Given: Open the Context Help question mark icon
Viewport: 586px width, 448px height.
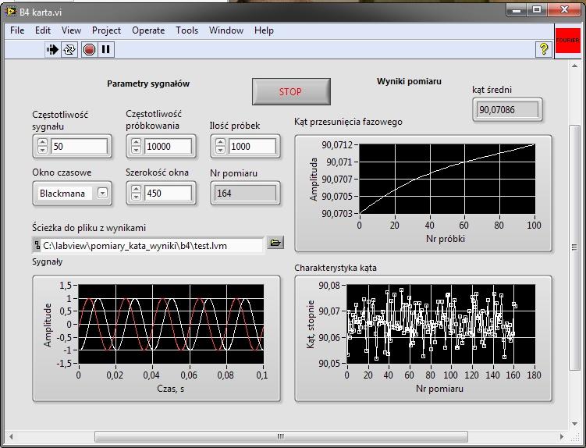Looking at the screenshot, I should [544, 49].
